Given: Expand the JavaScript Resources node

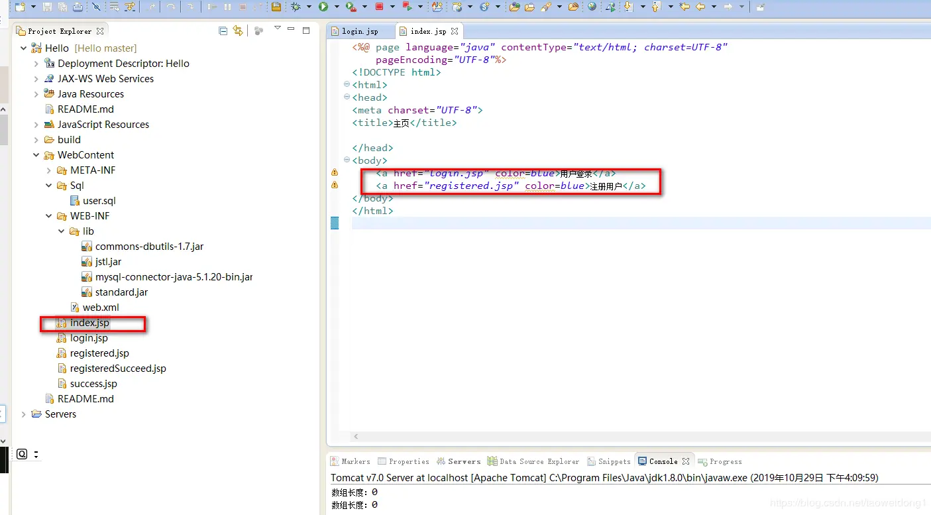Looking at the screenshot, I should tap(36, 125).
